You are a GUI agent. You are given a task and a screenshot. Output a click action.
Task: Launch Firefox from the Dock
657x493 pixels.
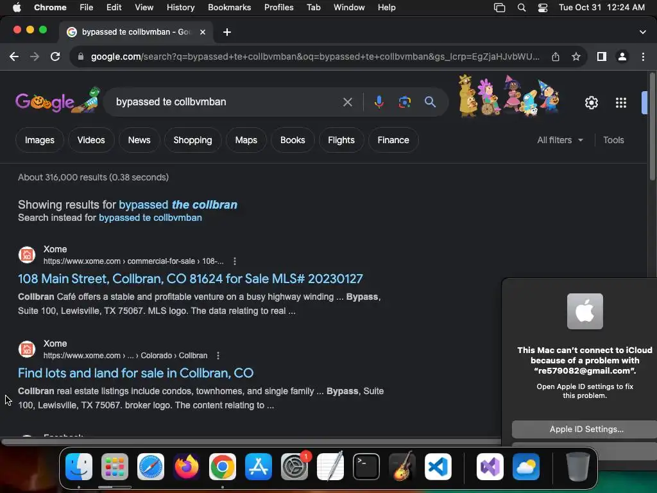[x=187, y=467]
